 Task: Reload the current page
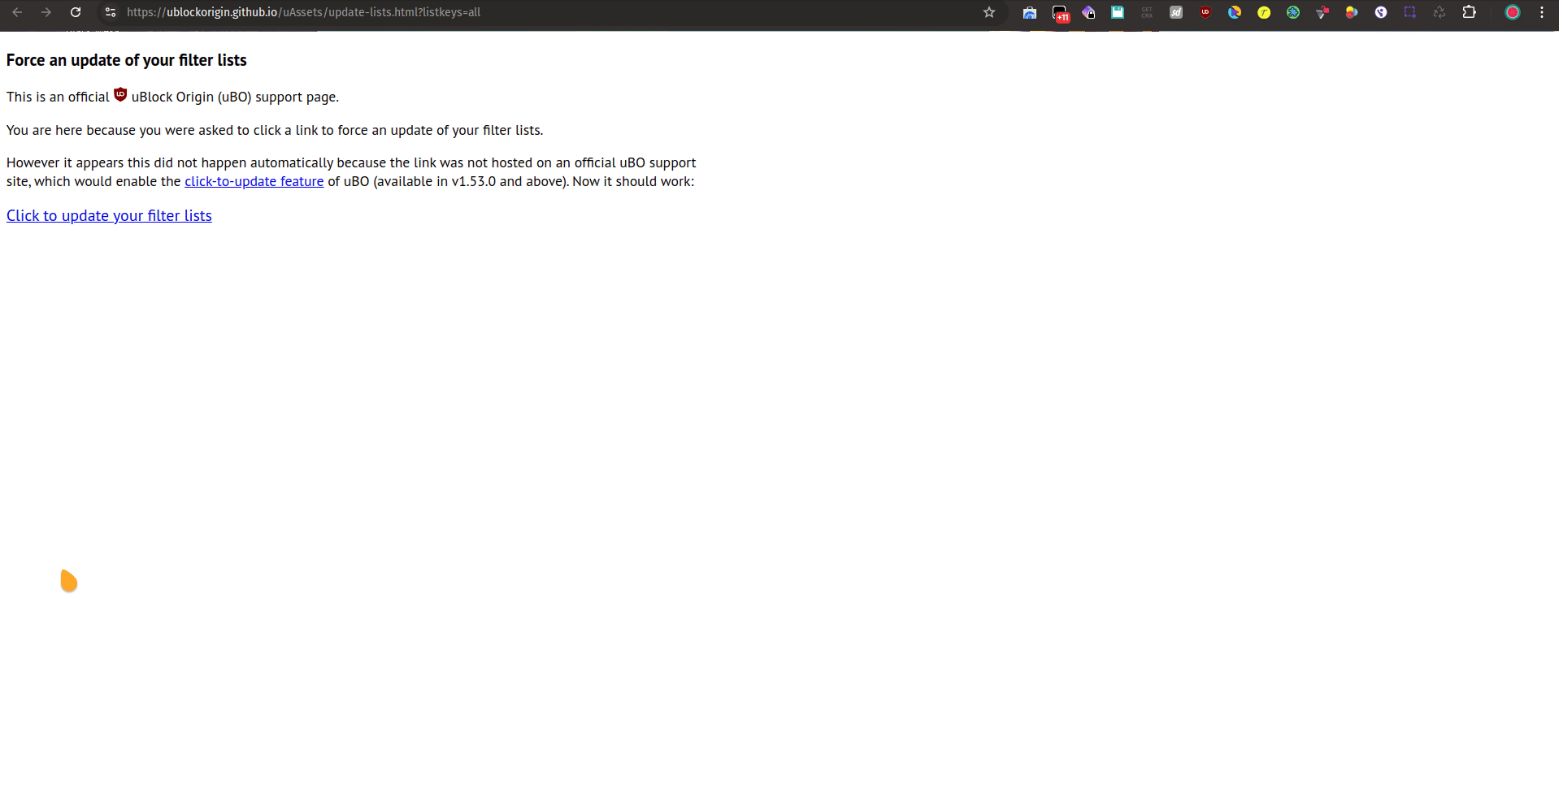76,12
